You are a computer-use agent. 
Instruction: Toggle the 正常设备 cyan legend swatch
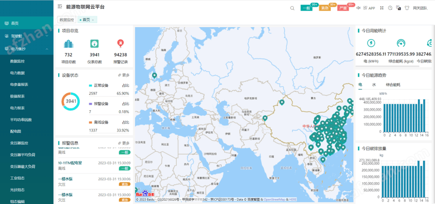[x=90, y=85]
